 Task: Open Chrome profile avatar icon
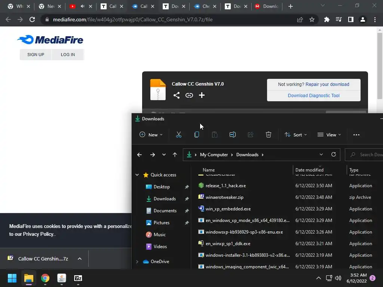(x=363, y=19)
